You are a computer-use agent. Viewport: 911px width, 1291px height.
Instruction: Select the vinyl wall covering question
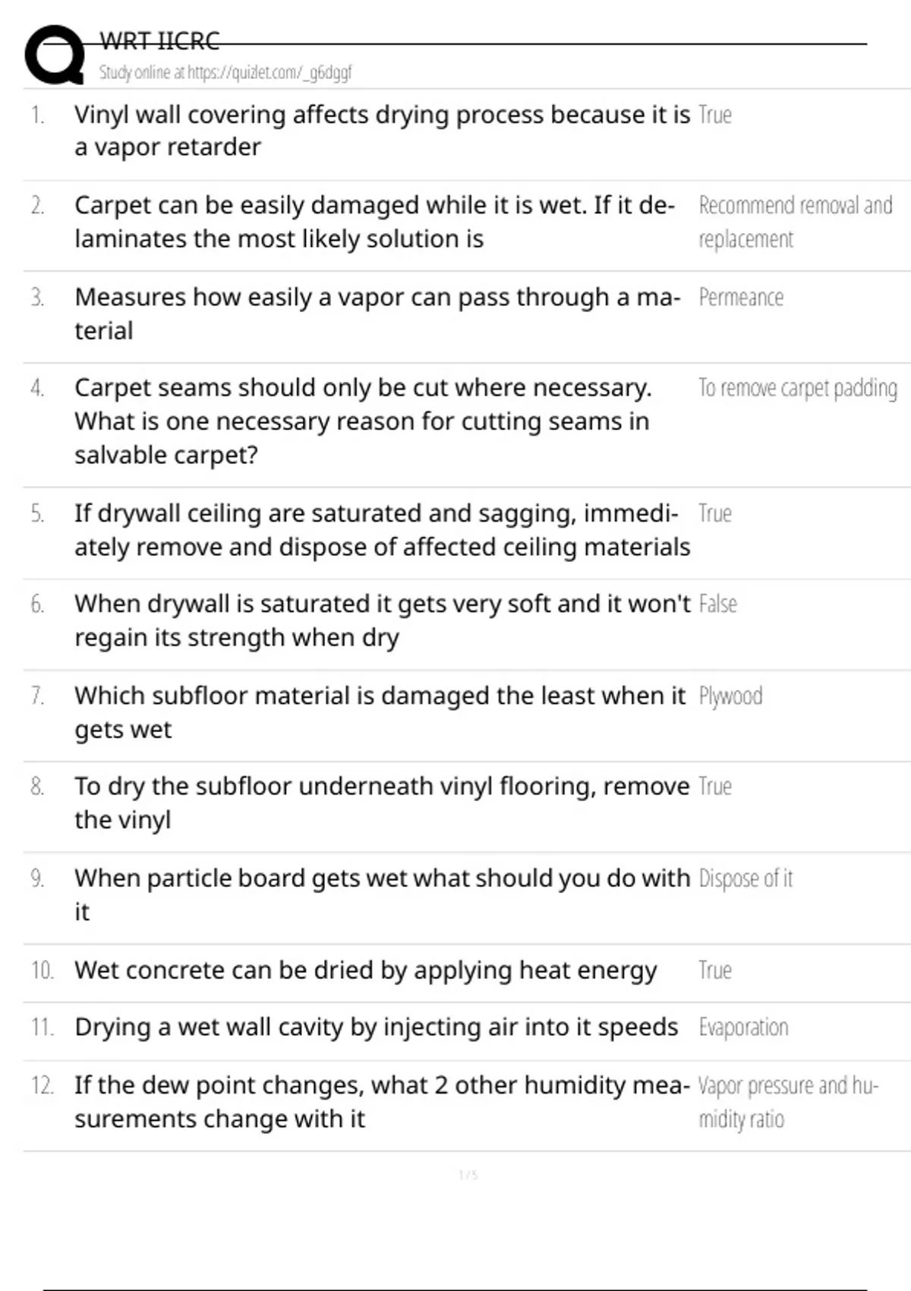[x=382, y=131]
